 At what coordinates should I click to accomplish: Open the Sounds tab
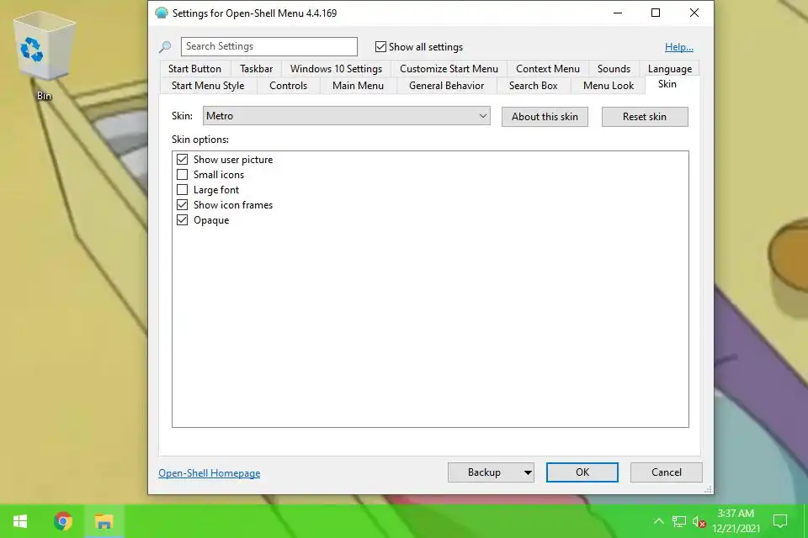point(614,68)
